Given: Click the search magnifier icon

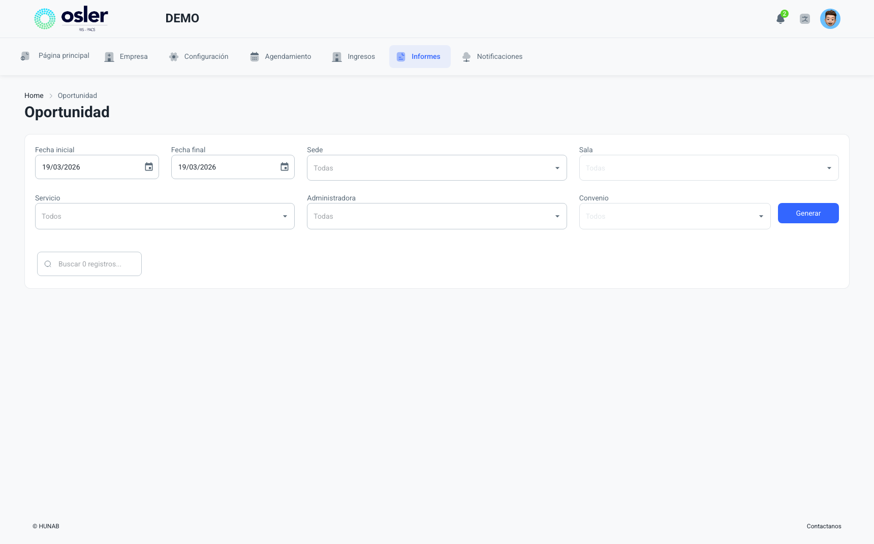Looking at the screenshot, I should [48, 264].
